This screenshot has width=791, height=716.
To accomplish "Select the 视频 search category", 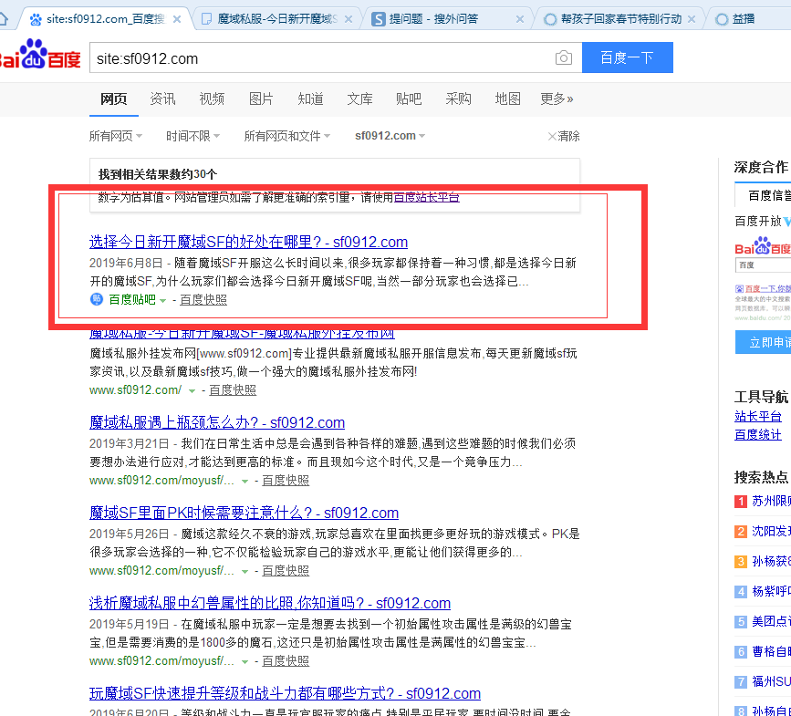I will pyautogui.click(x=212, y=99).
